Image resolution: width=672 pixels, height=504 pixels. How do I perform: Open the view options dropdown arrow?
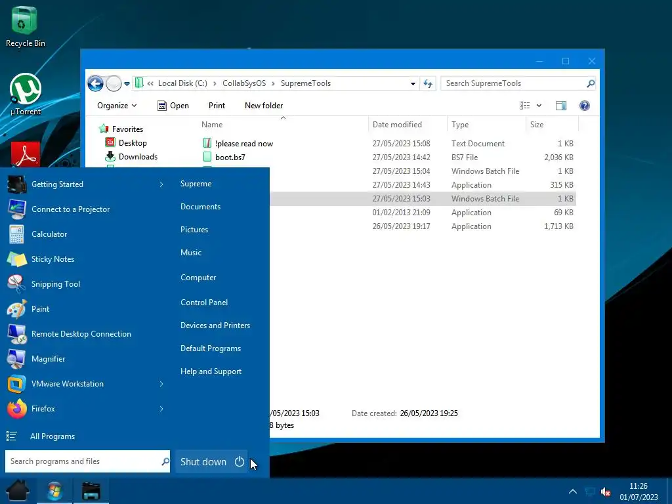539,106
